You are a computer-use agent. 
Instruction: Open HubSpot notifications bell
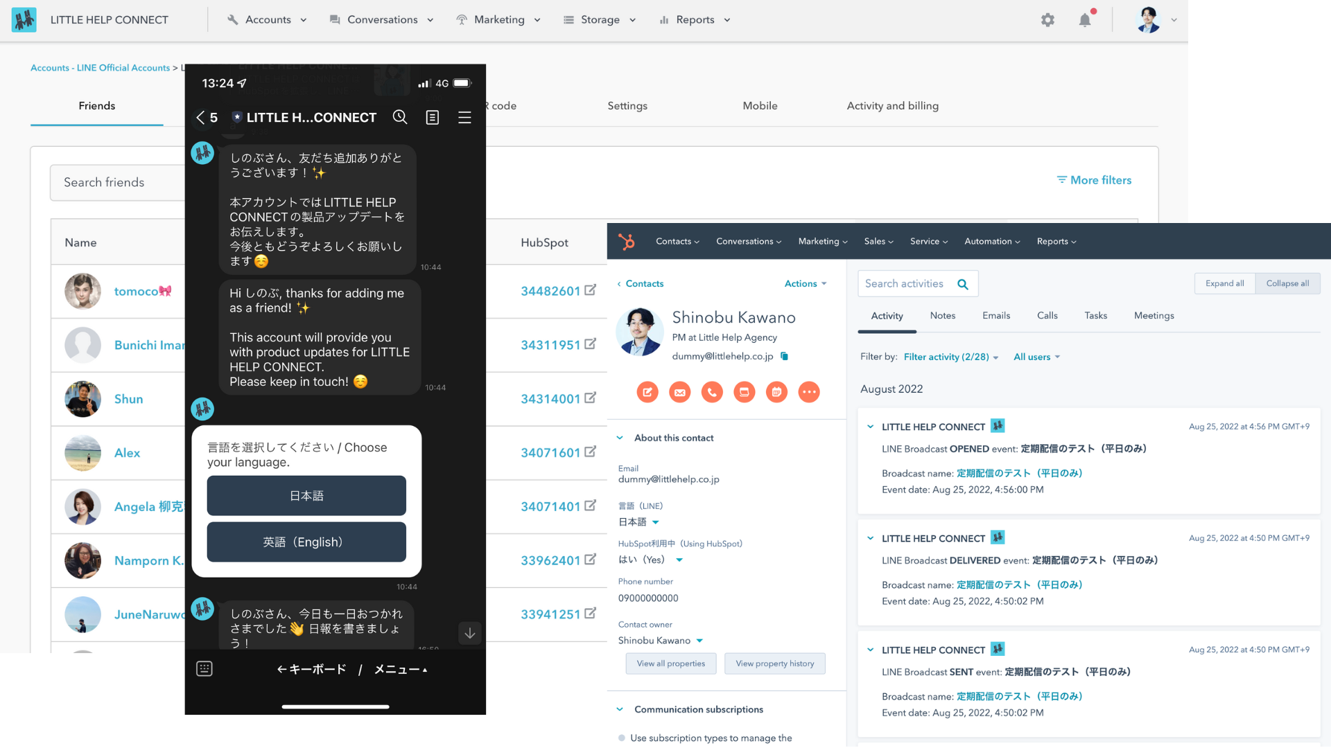1085,19
